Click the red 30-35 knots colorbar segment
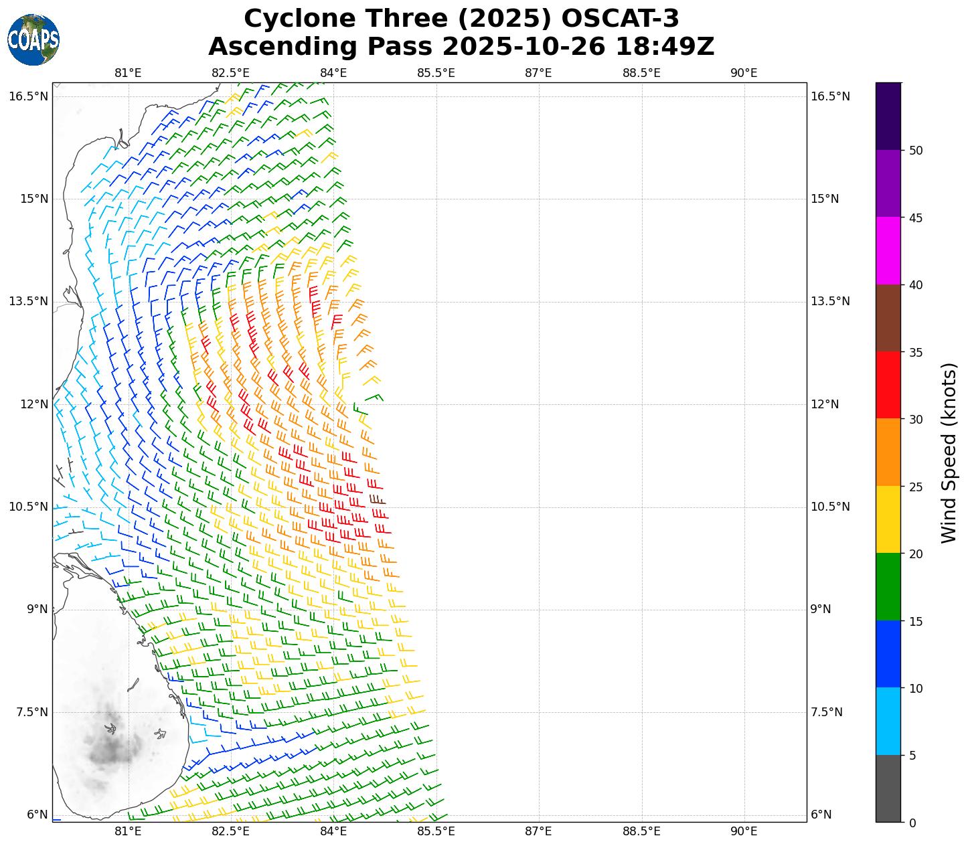The width and height of the screenshot is (968, 846). pos(888,385)
